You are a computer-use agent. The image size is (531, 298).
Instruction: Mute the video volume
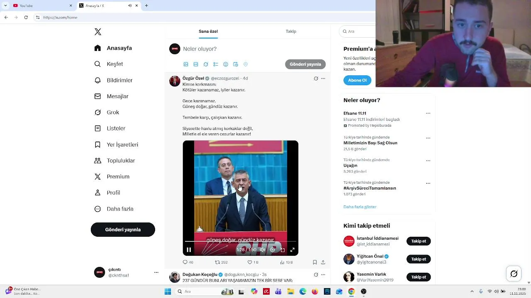(263, 250)
